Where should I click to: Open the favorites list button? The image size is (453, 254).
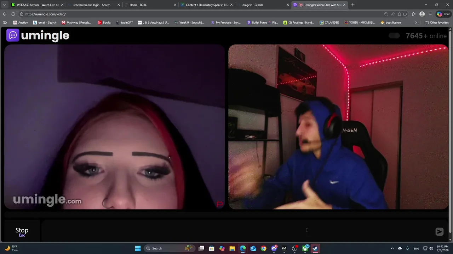click(x=413, y=14)
